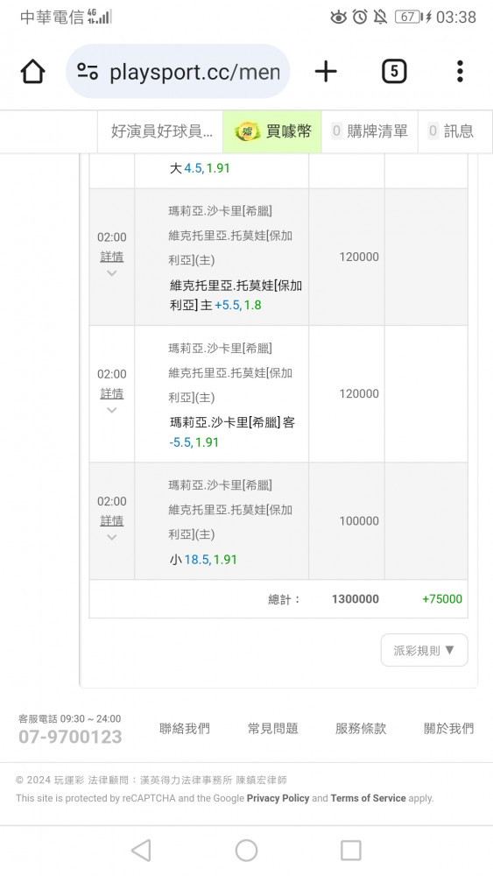
Task: Open 好演員好球員 account tab
Action: (161, 131)
